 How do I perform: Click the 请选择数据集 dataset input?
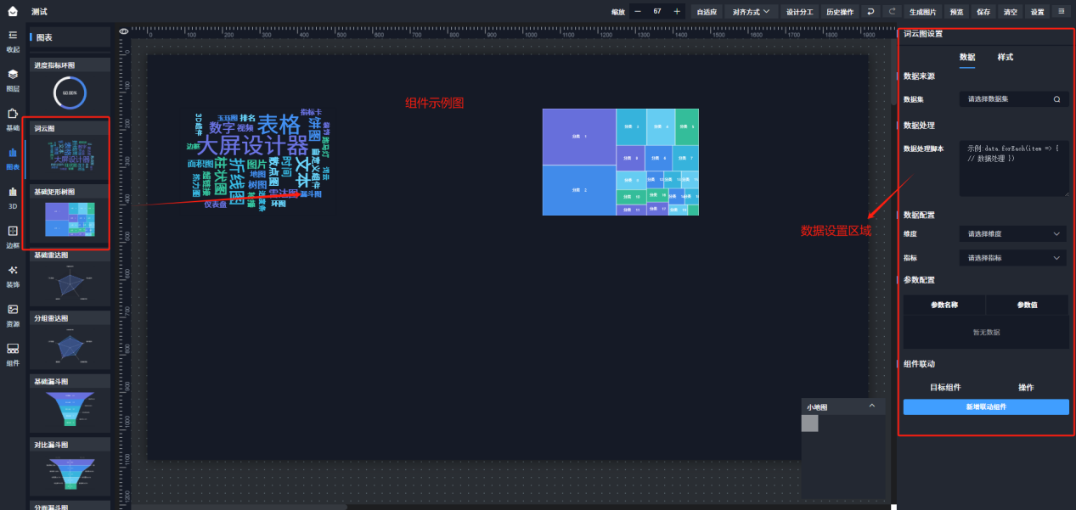tap(1014, 99)
